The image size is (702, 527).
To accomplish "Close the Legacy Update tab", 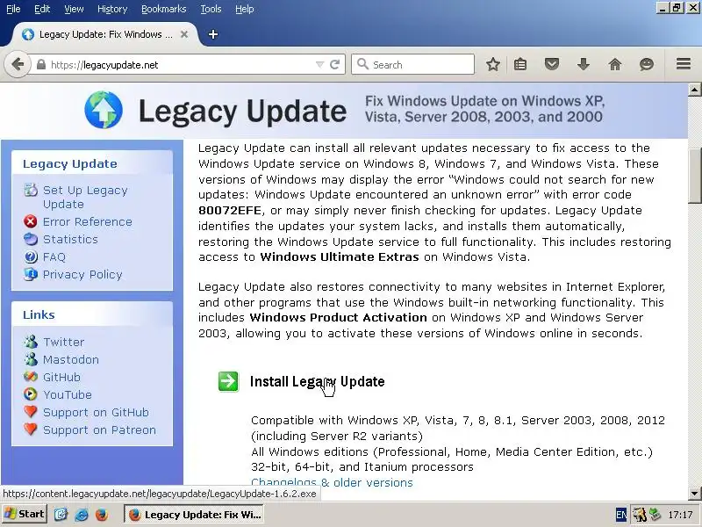I will click(x=184, y=34).
